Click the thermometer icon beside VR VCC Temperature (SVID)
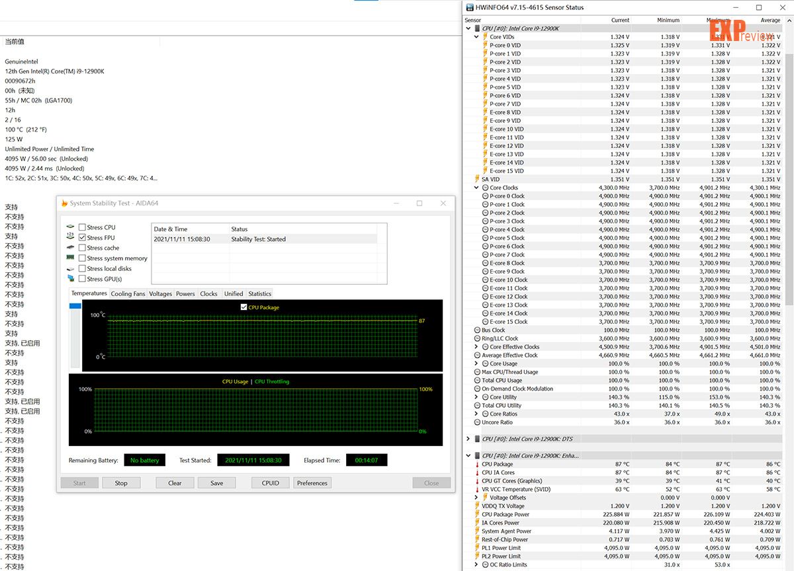This screenshot has width=794, height=571. [477, 489]
